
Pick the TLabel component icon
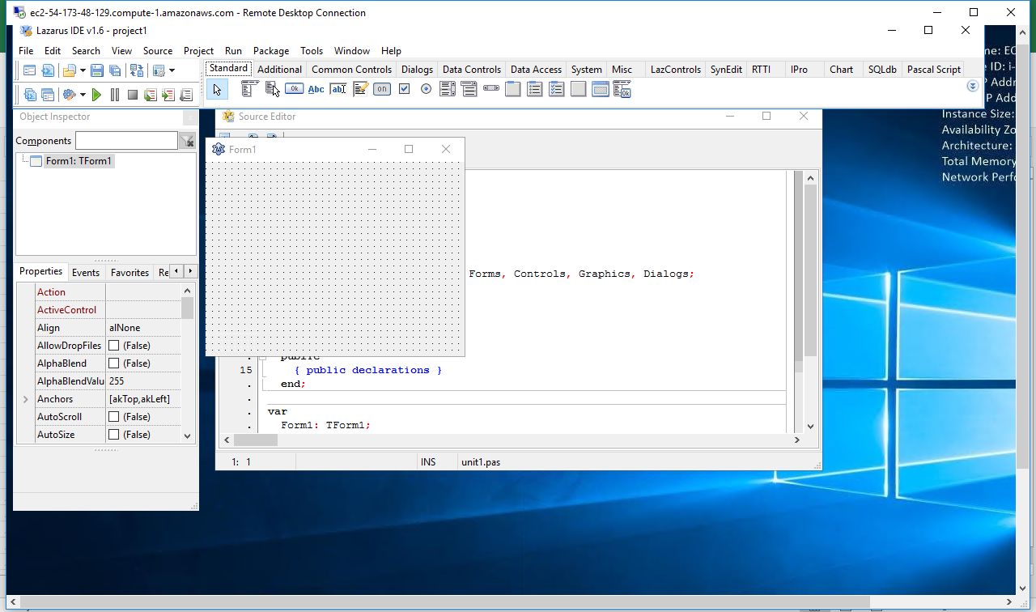[316, 89]
